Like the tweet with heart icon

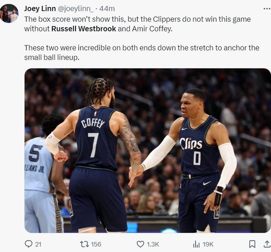tap(140, 244)
